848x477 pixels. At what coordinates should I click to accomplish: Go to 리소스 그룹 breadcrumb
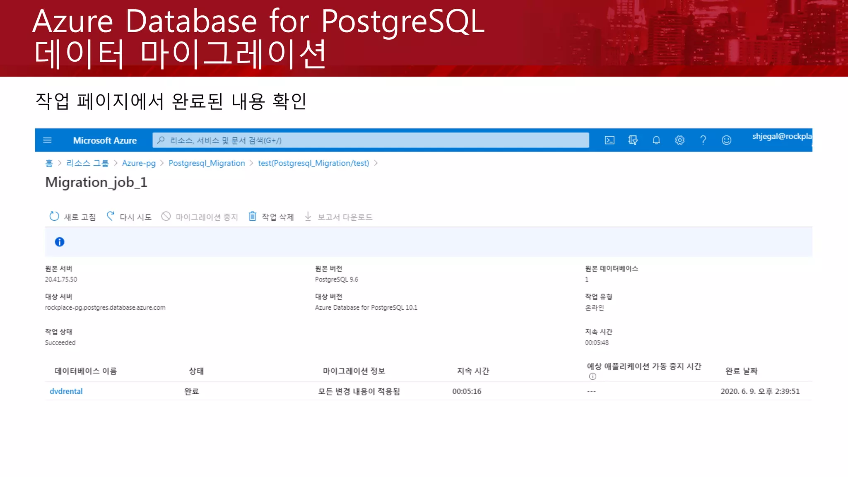point(87,163)
